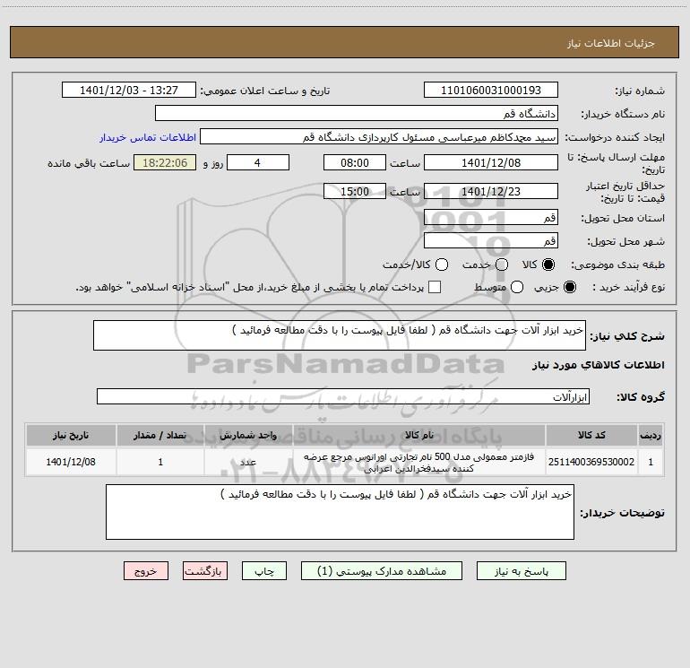Click the خروج exit button
The width and height of the screenshot is (690, 668).
(x=146, y=571)
